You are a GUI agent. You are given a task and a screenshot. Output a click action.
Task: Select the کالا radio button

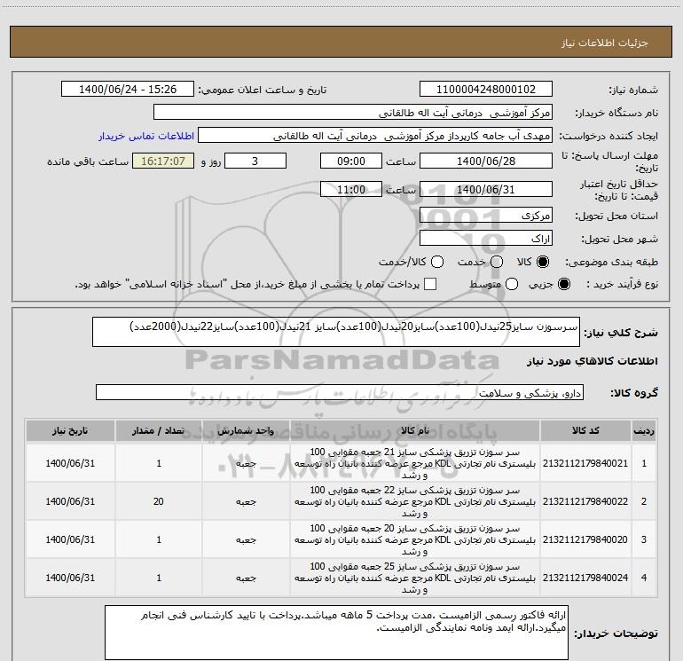pyautogui.click(x=543, y=262)
